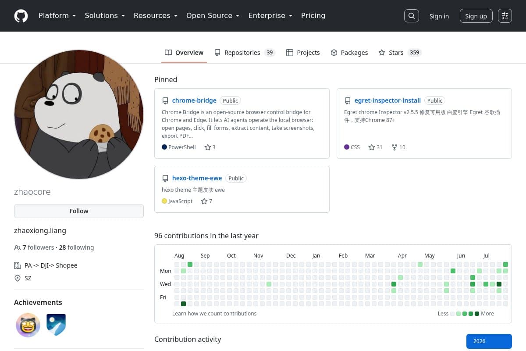Click the JavaScript language color dot

coord(164,201)
